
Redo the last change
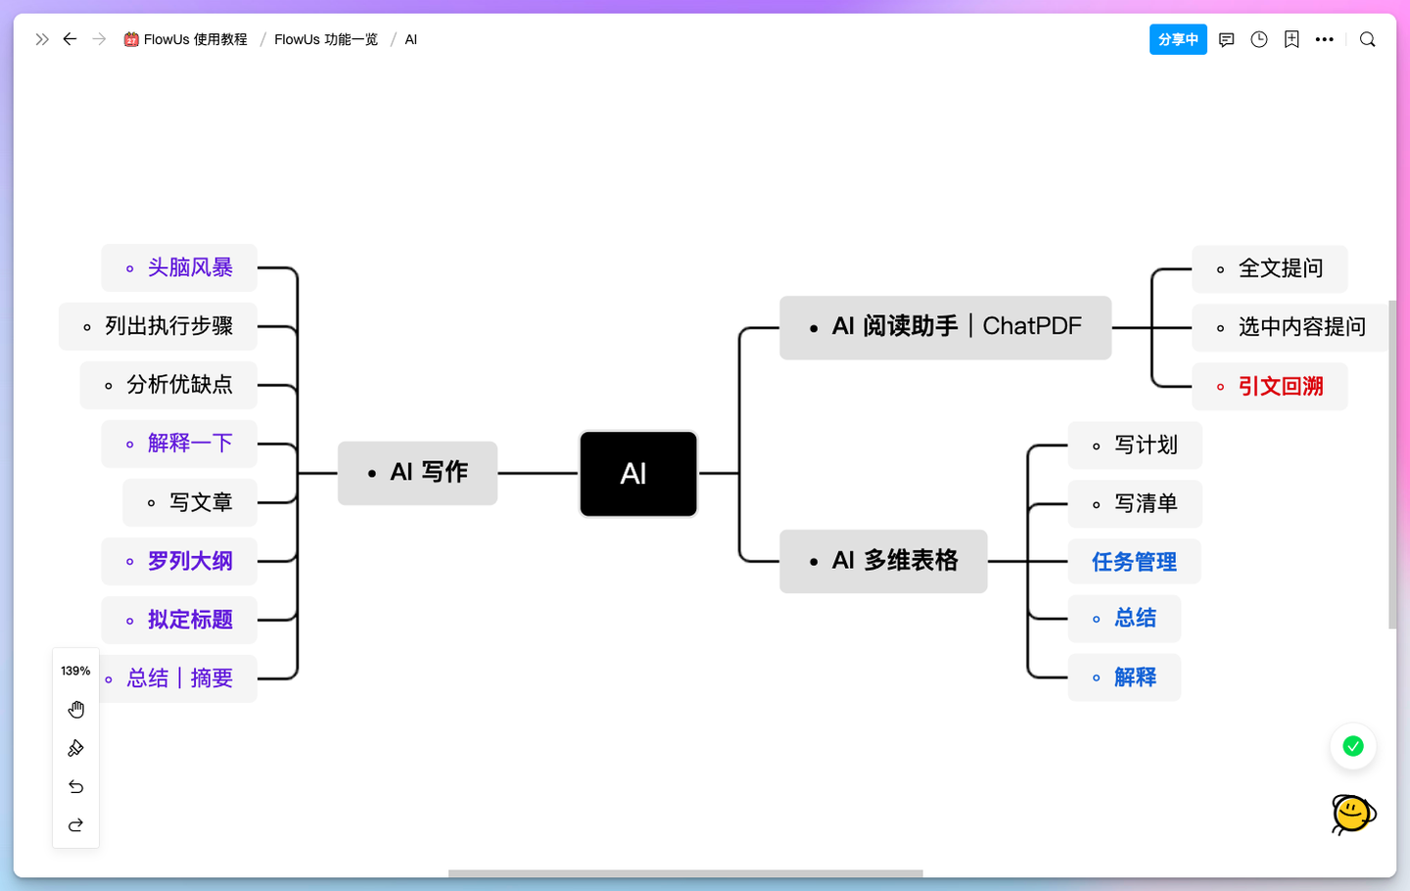point(75,824)
